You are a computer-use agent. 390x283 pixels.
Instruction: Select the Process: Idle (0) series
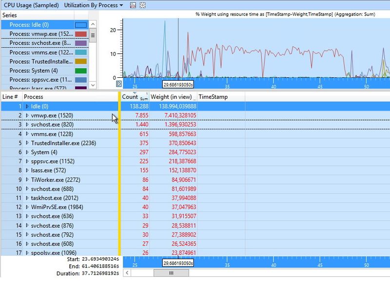click(x=45, y=25)
